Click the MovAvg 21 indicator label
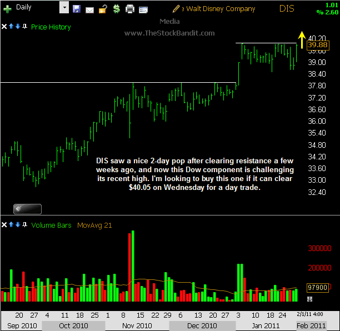 [x=96, y=225]
